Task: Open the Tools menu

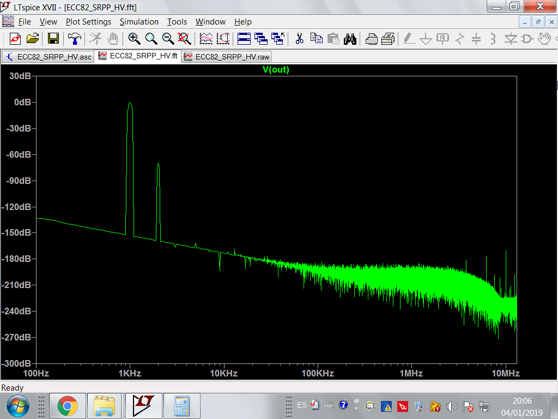Action: point(177,22)
